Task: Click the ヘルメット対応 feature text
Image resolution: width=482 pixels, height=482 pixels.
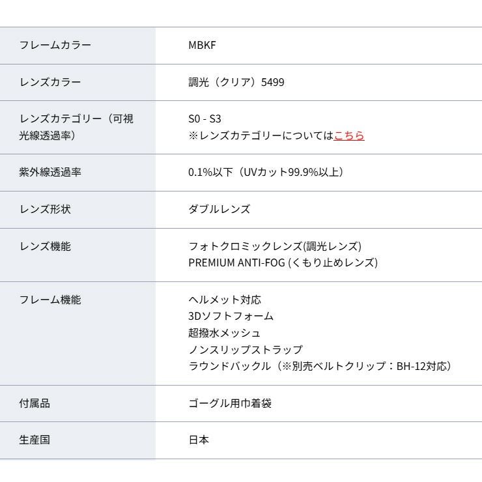Action: point(225,300)
